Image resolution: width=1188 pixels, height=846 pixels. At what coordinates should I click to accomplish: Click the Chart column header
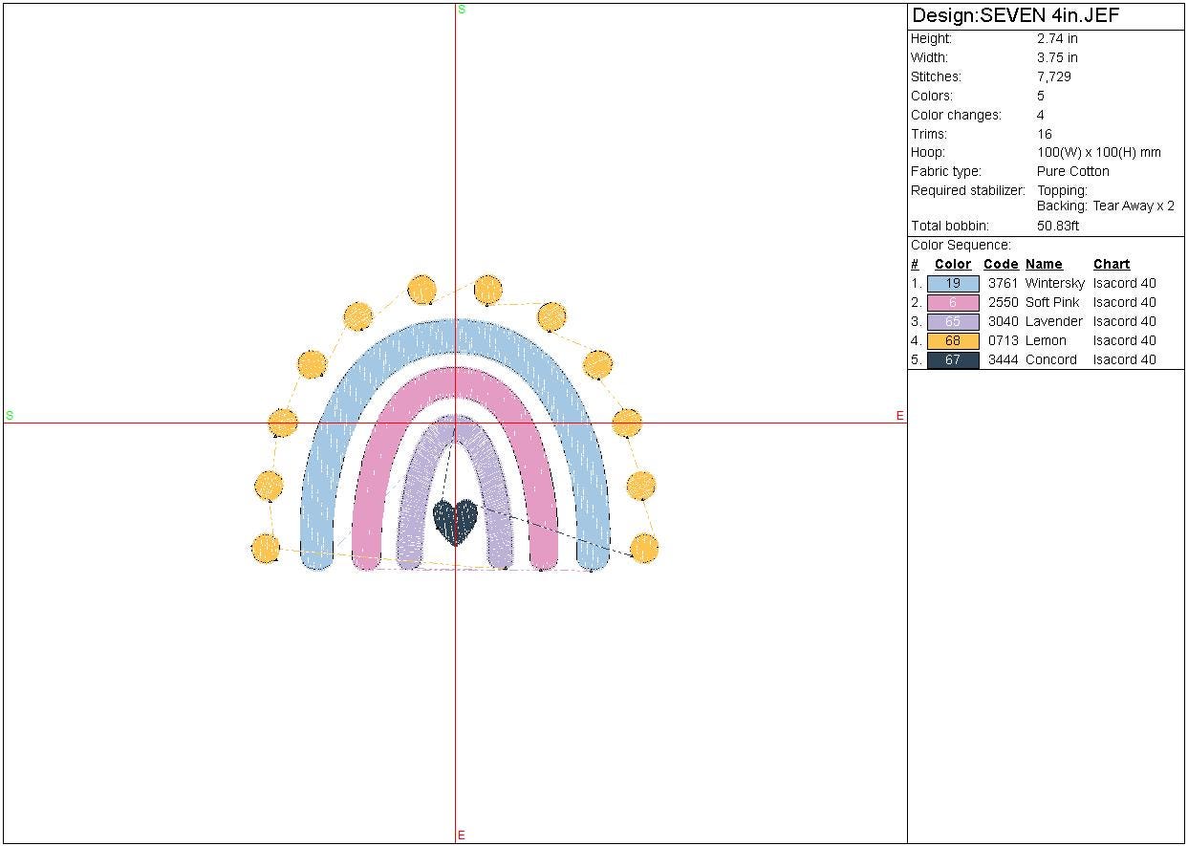click(x=1112, y=265)
